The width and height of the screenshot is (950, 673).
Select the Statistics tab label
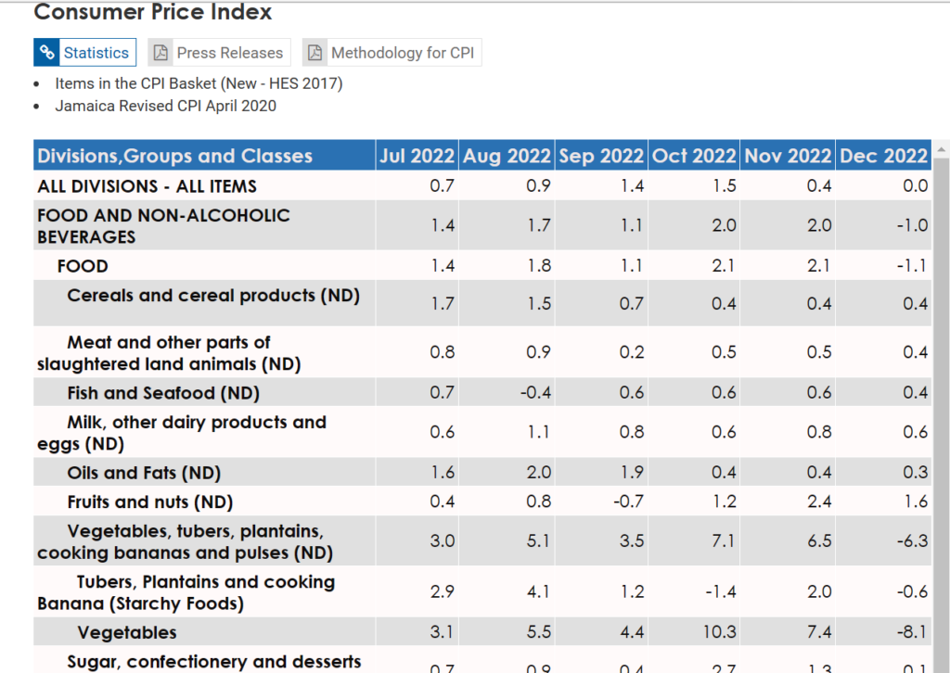(96, 53)
